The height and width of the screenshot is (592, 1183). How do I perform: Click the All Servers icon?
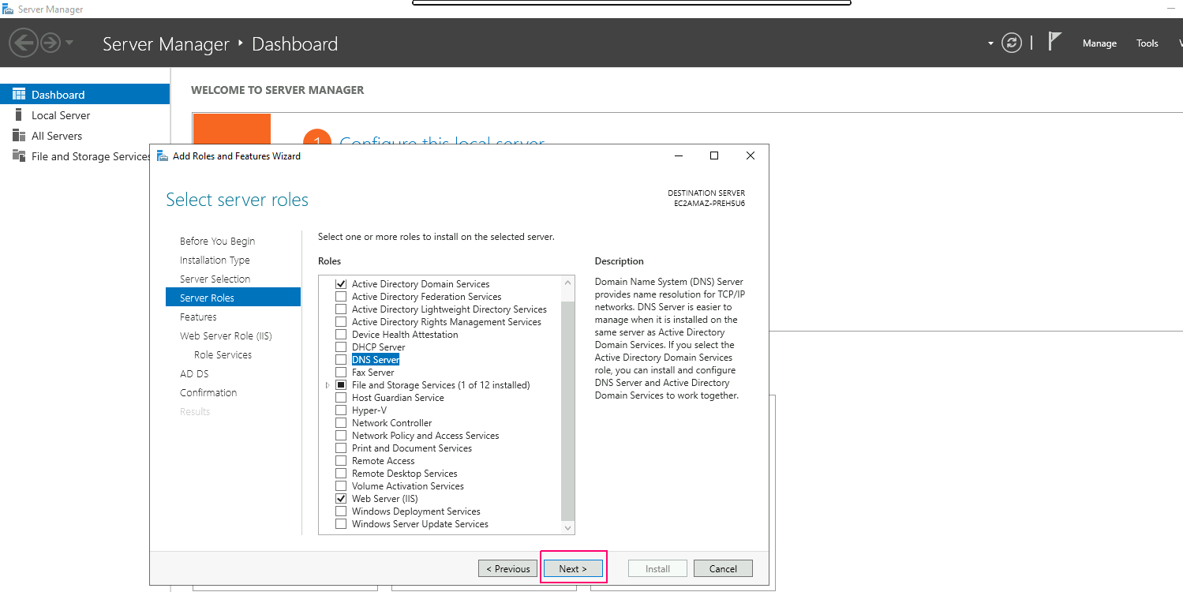tap(19, 135)
